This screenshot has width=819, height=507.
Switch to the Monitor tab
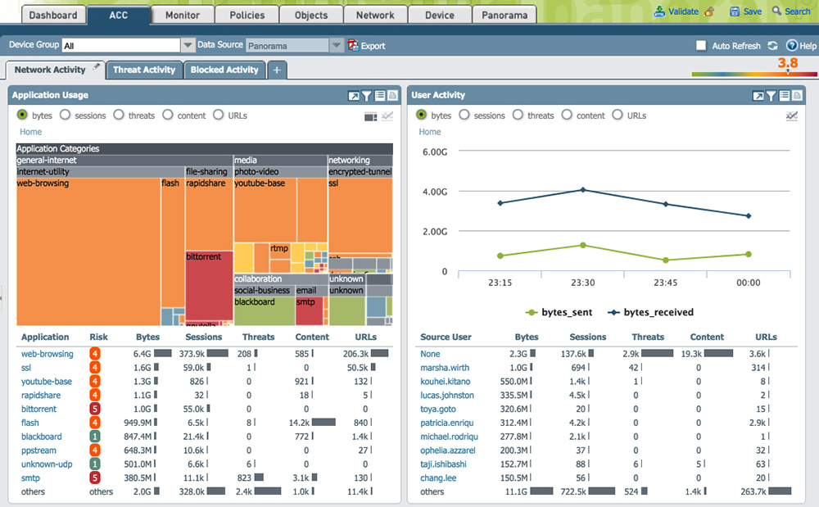point(183,15)
